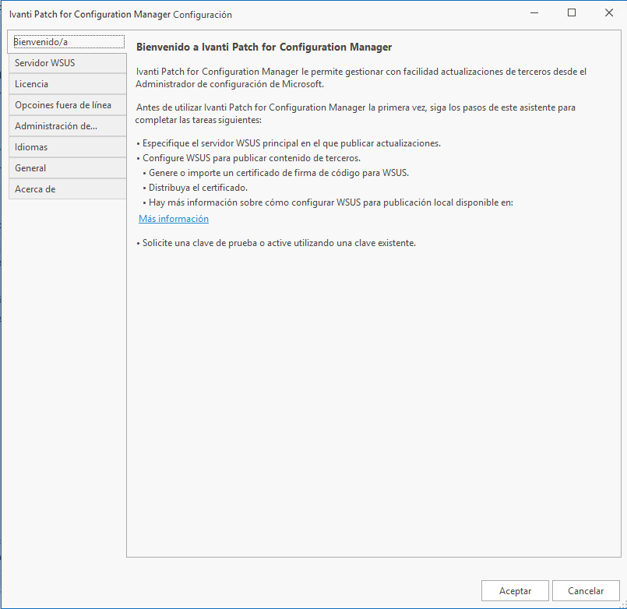This screenshot has height=609, width=627.
Task: Show the Acerca de tab
Action: 67,189
